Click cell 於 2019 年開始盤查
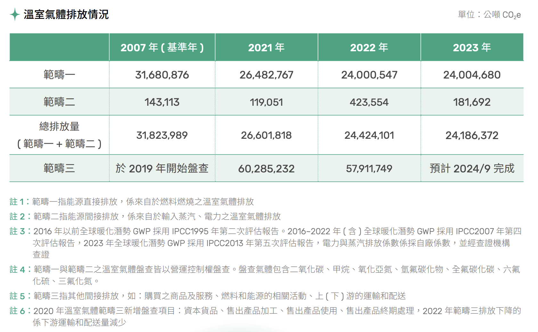538x332 pixels. [162, 168]
